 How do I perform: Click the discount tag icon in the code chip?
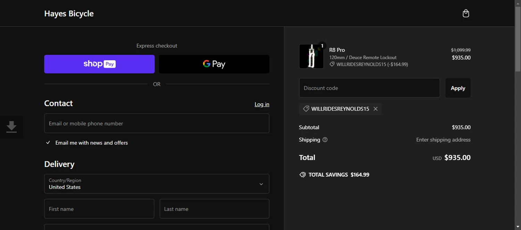coord(306,109)
